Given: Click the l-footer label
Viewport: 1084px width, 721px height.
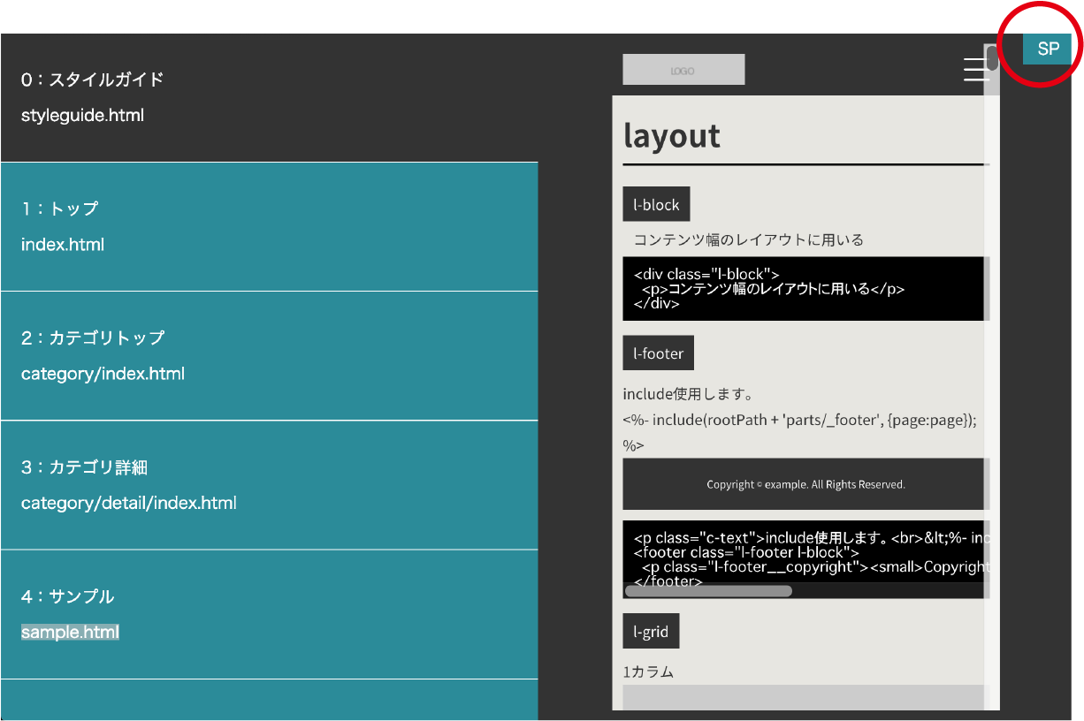Looking at the screenshot, I should [x=658, y=353].
